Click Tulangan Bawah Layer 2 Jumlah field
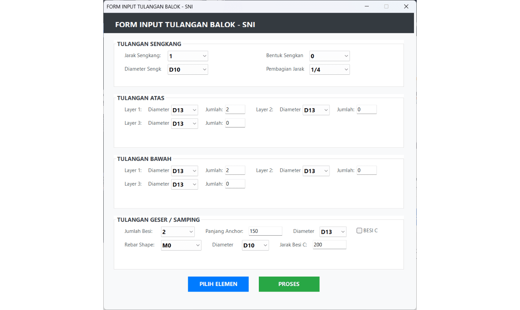The image size is (520, 310). pyautogui.click(x=366, y=170)
